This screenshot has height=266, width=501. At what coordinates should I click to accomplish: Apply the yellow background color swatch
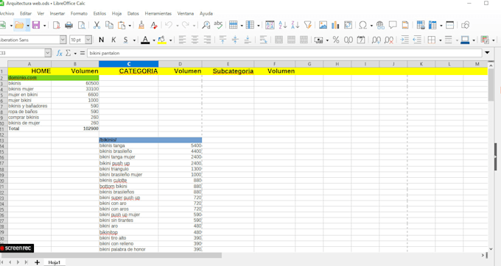tap(162, 40)
